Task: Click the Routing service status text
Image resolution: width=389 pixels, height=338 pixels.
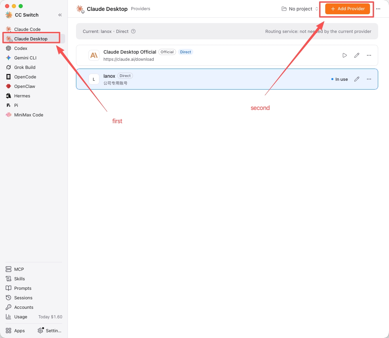Action: coord(318,31)
